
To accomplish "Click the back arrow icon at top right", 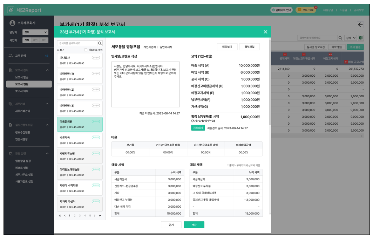I will (x=360, y=25).
